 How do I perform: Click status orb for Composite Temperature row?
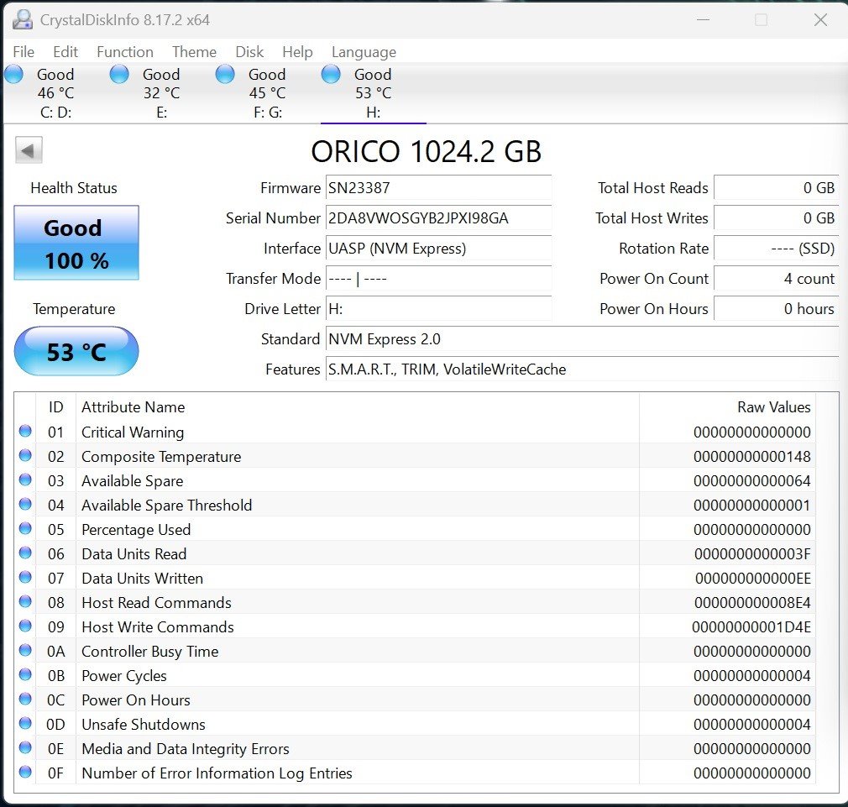[x=25, y=455]
